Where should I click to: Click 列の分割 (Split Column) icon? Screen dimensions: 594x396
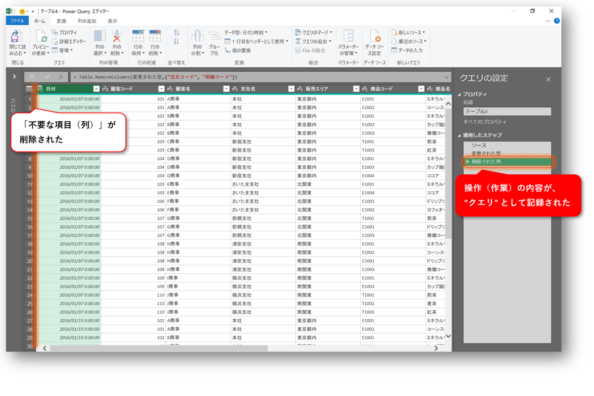pyautogui.click(x=198, y=36)
